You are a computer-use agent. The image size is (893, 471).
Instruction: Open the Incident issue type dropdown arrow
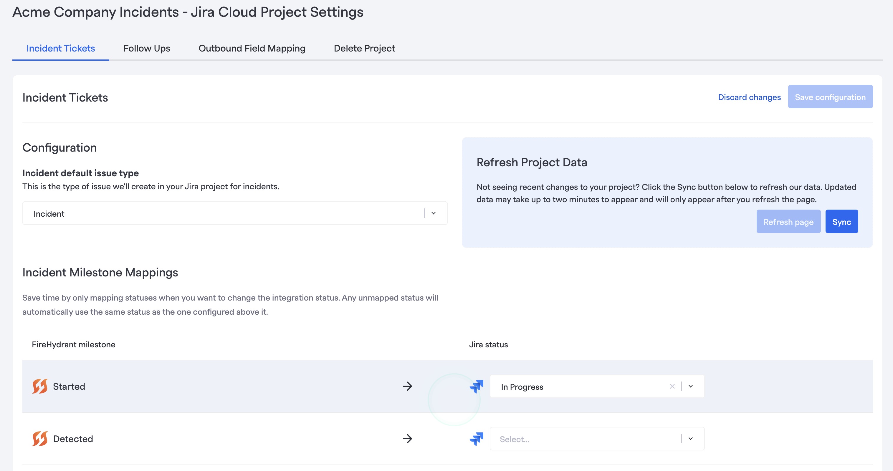pos(433,213)
